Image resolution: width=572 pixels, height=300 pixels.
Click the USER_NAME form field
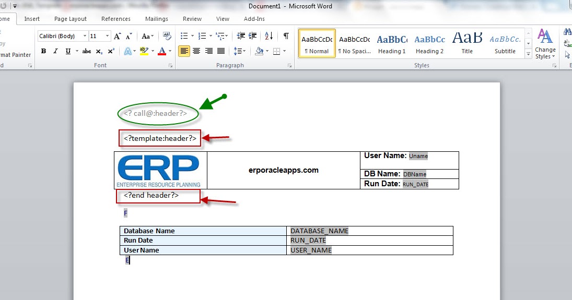311,250
